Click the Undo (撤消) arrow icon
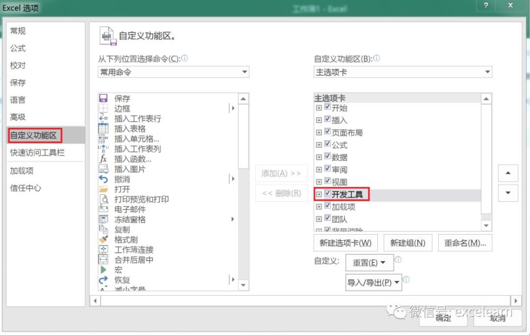This screenshot has width=530, height=335. 103,179
